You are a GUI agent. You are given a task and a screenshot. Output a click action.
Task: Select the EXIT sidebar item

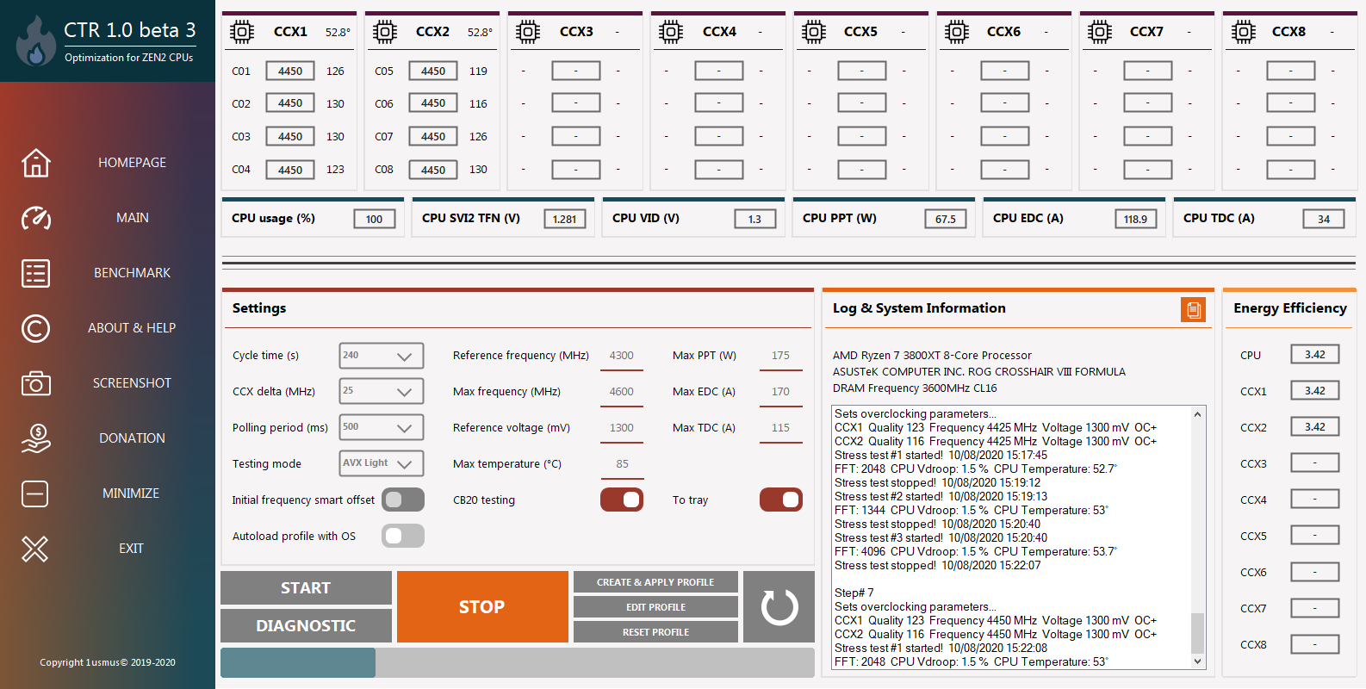coord(131,549)
